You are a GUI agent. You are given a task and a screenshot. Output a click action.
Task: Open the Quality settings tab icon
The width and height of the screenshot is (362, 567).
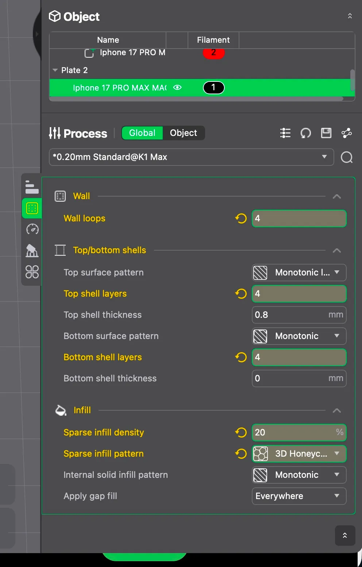32,187
